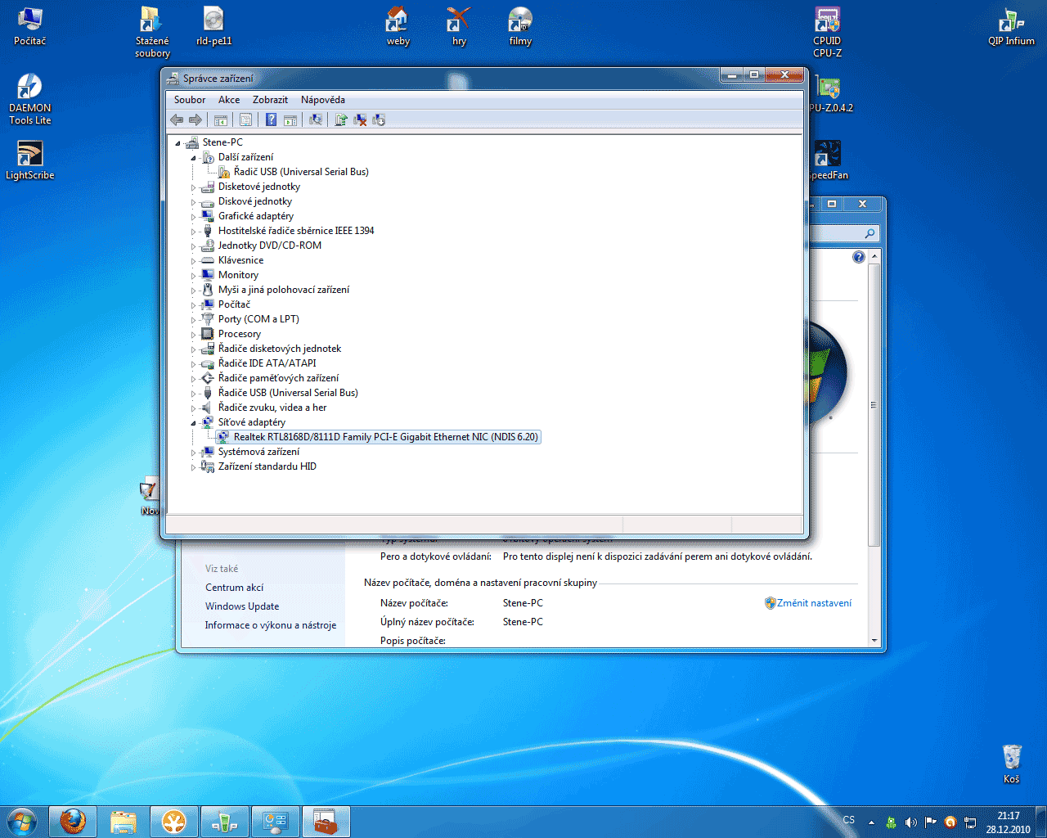The image size is (1047, 838).
Task: Click the Disable device toolbar icon
Action: (379, 120)
